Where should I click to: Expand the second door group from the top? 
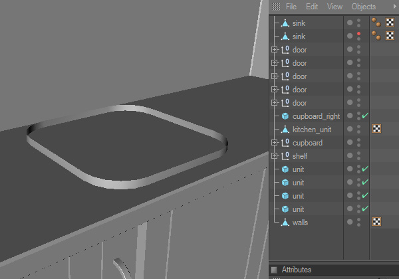pos(274,62)
